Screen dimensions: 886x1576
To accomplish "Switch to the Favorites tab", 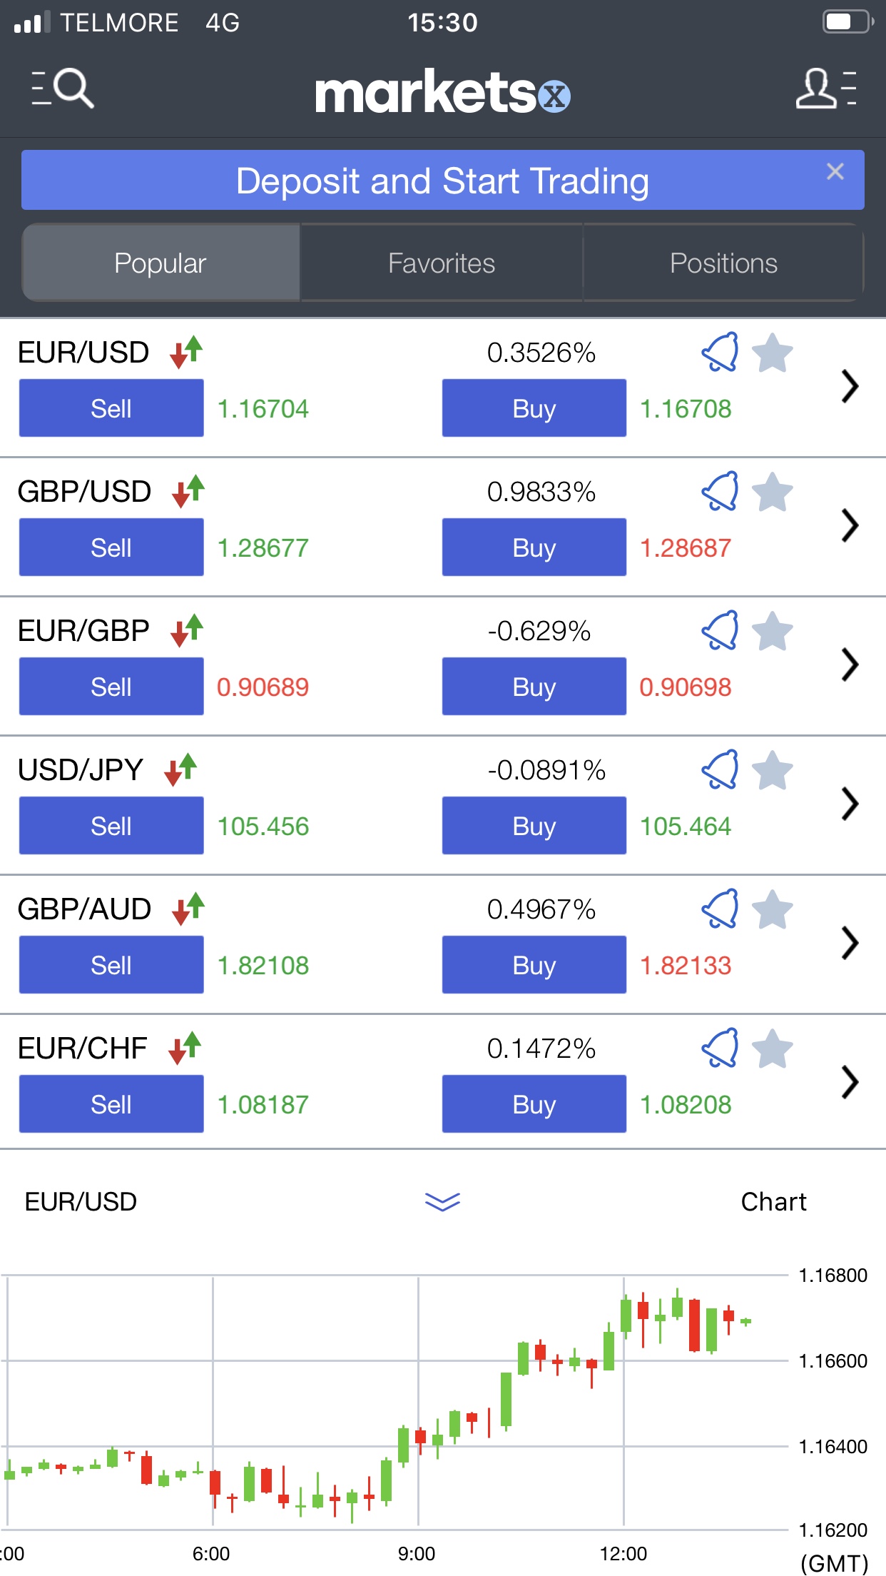I will (x=442, y=263).
